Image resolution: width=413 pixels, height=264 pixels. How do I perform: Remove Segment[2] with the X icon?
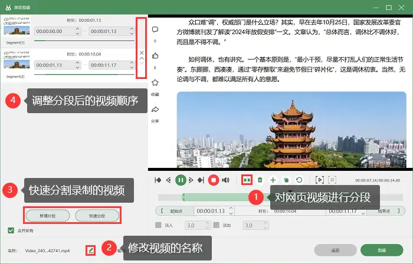coord(142,53)
